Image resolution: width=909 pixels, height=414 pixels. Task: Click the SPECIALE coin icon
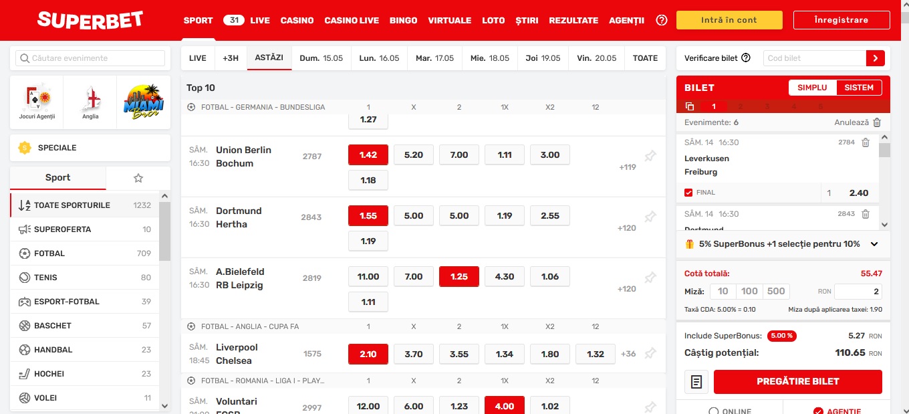[25, 148]
